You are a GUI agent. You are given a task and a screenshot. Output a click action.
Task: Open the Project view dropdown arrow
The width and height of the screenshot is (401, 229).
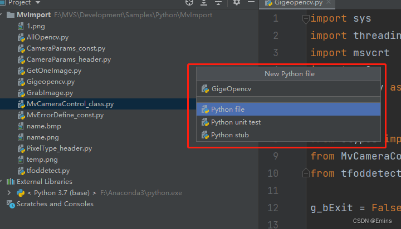pyautogui.click(x=38, y=3)
